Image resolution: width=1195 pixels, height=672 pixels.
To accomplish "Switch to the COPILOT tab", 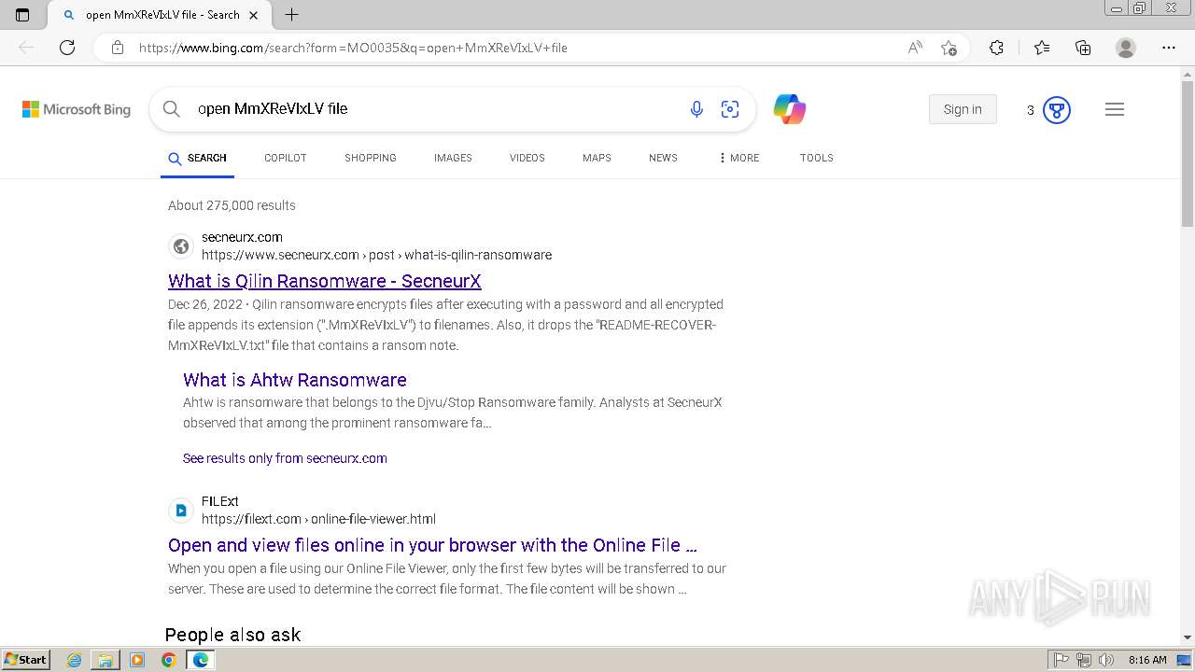I will coord(286,158).
